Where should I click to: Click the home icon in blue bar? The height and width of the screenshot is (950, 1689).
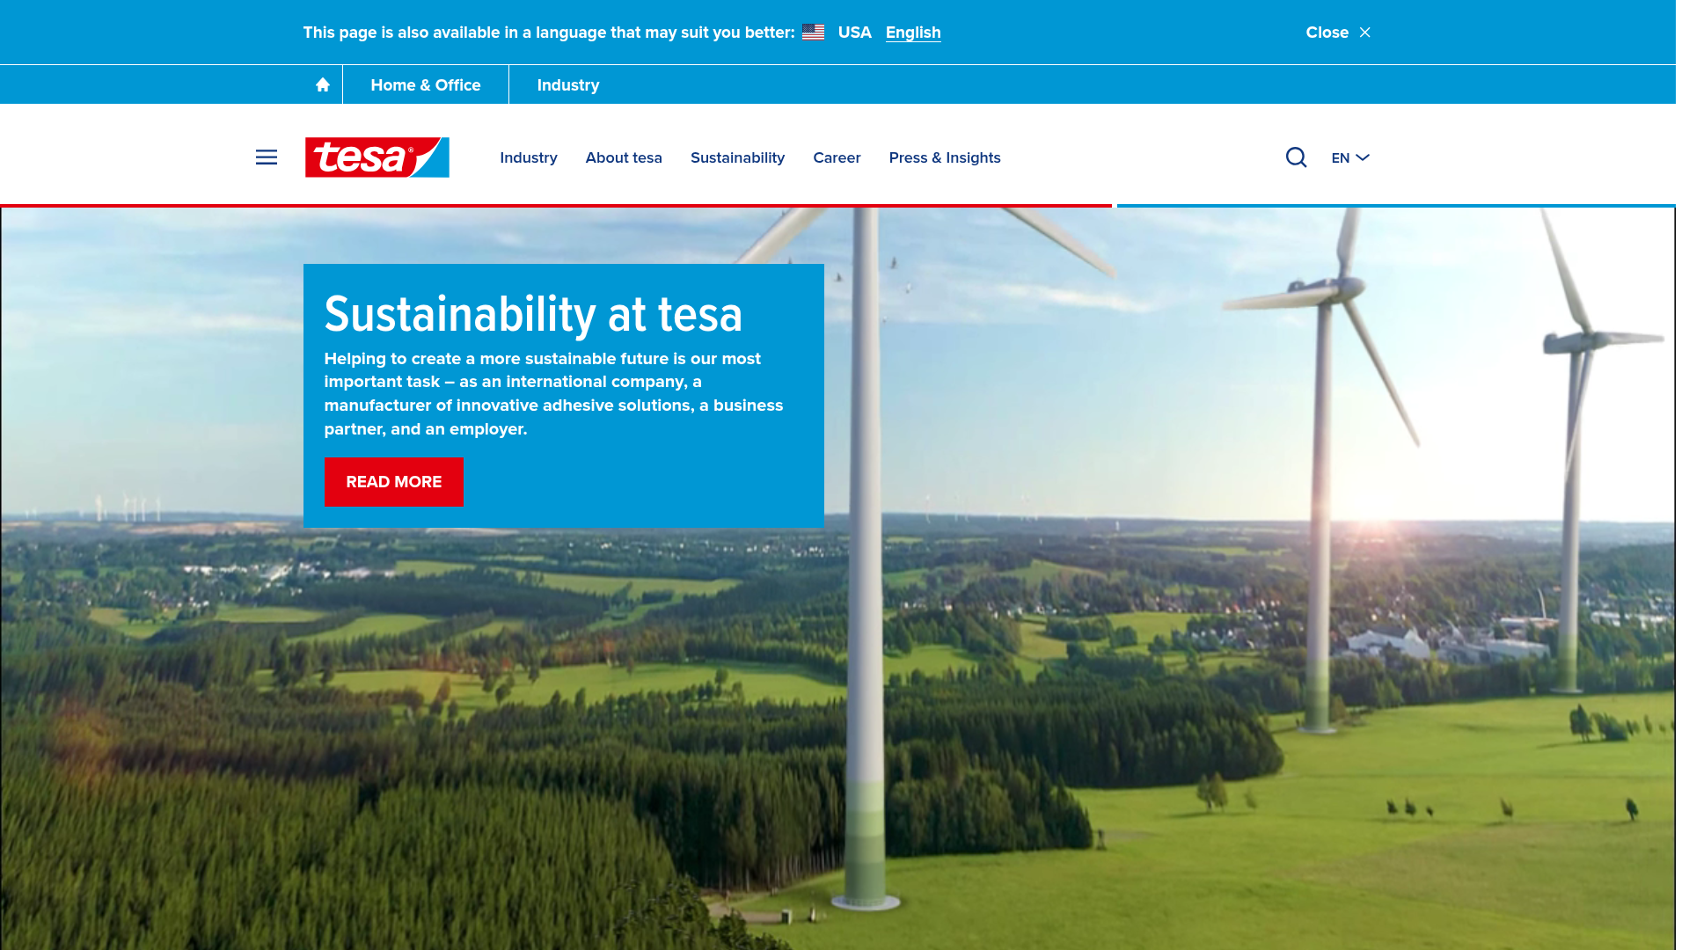[323, 84]
